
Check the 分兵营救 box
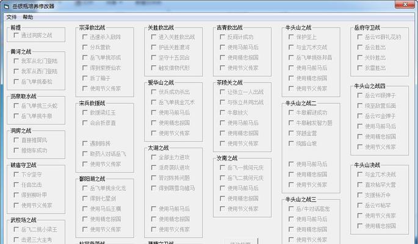[85, 48]
